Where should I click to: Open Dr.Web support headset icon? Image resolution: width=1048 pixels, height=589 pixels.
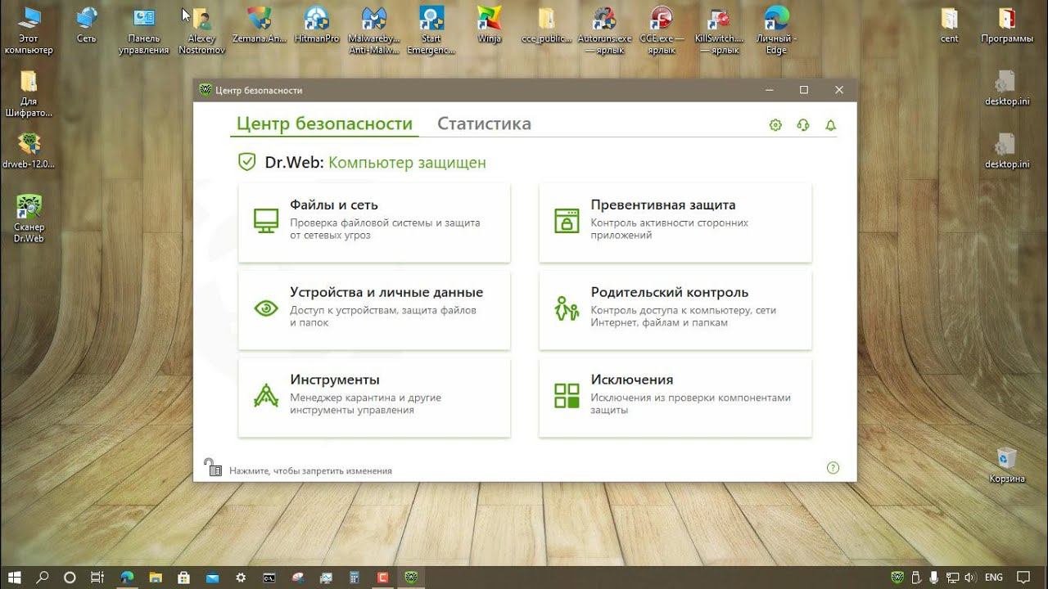tap(803, 125)
